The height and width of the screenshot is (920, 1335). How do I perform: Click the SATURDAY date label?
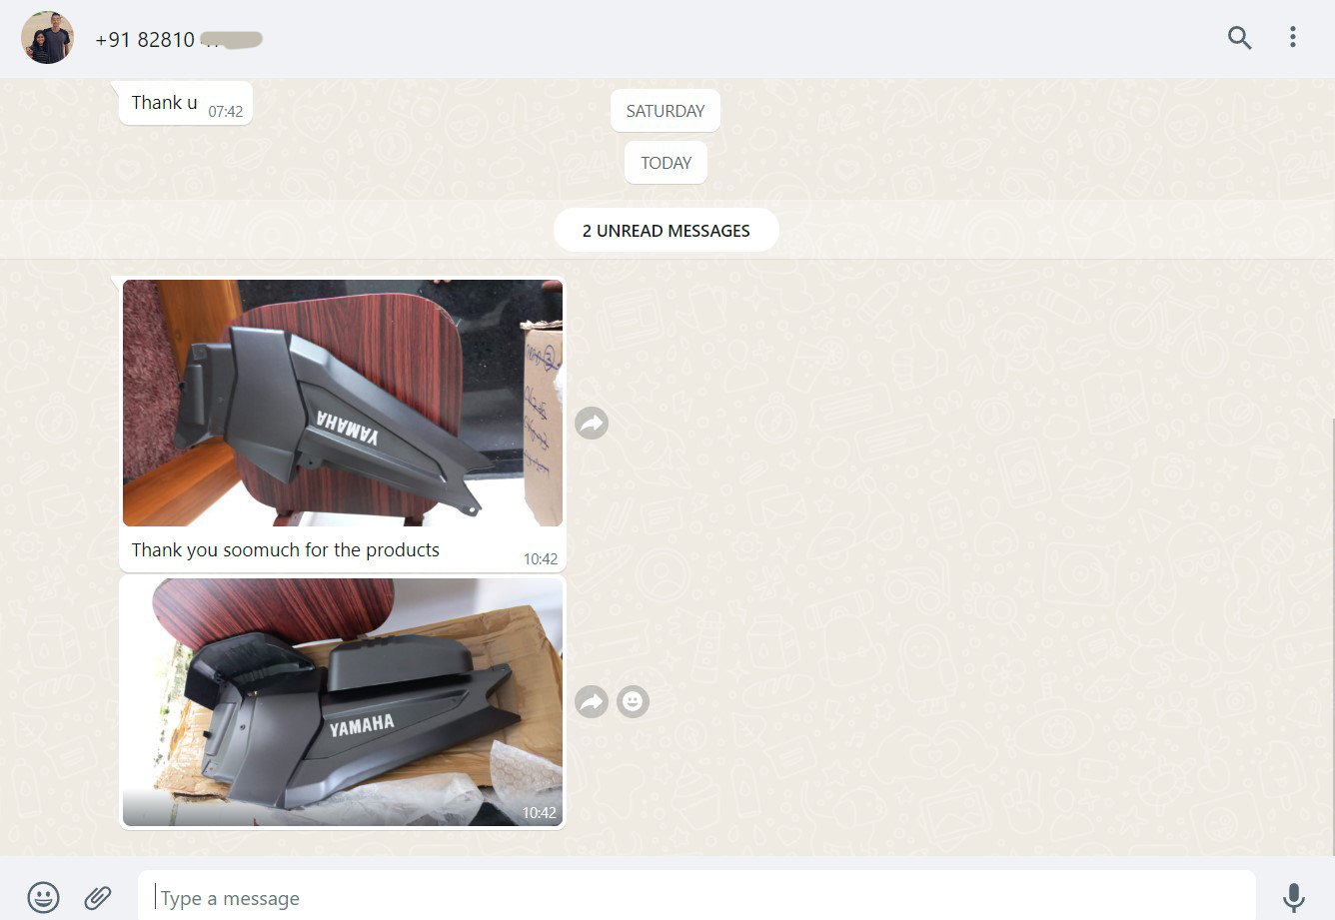pos(666,111)
